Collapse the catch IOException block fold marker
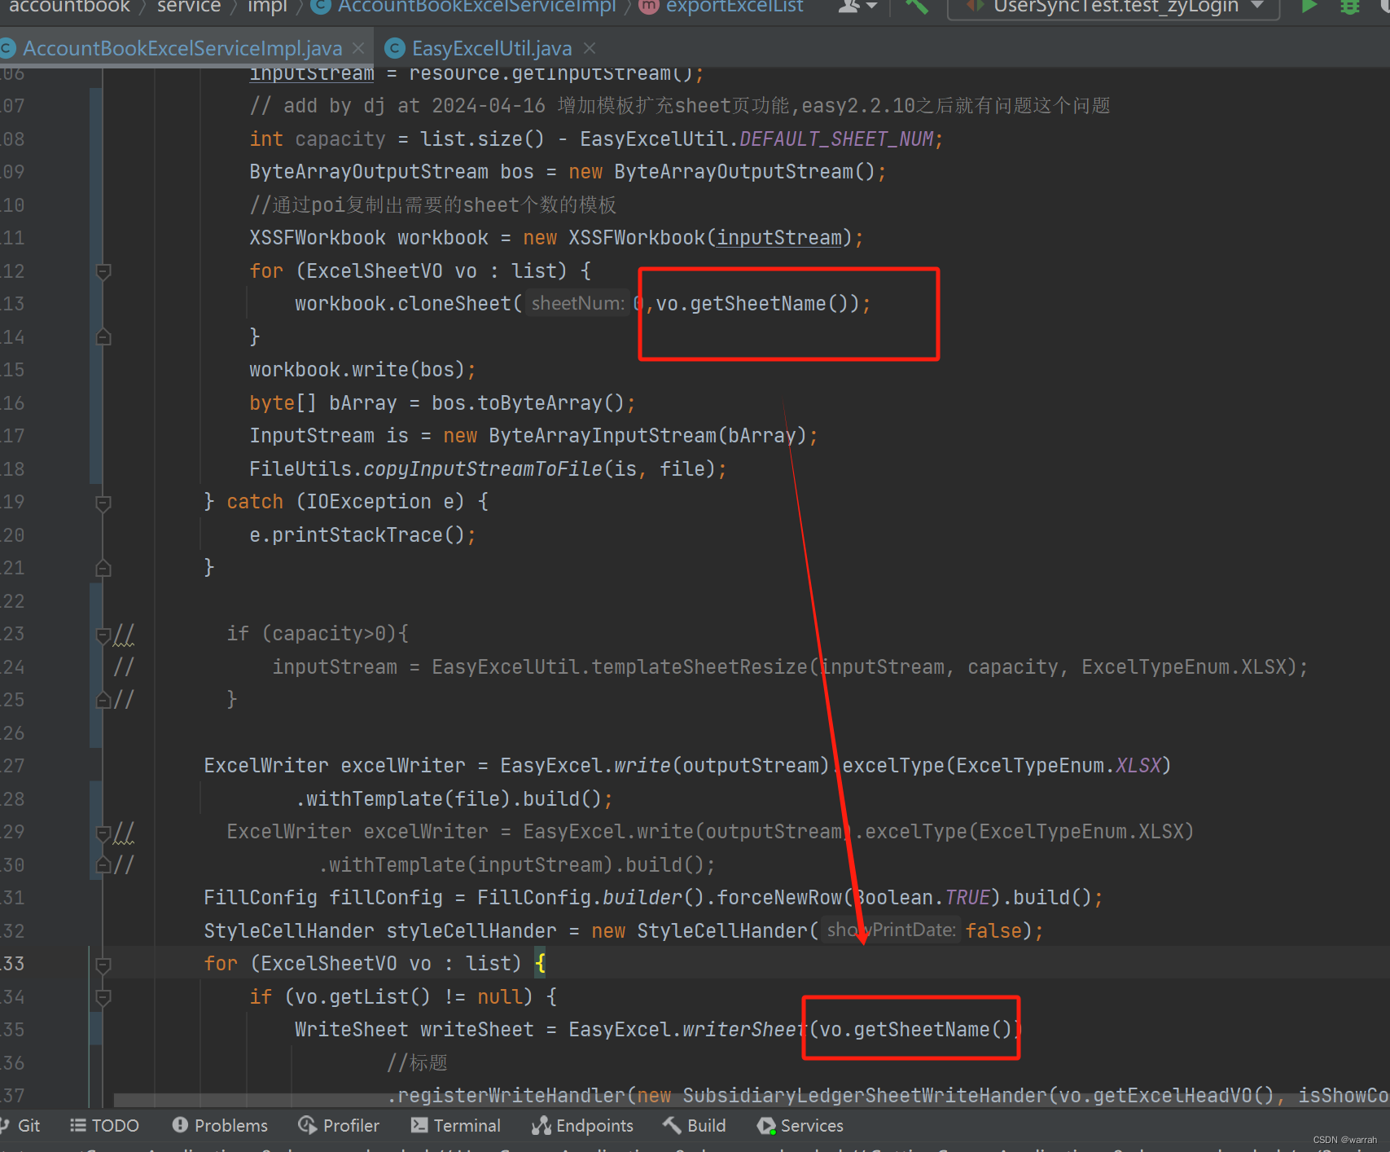Viewport: 1390px width, 1152px height. tap(103, 503)
